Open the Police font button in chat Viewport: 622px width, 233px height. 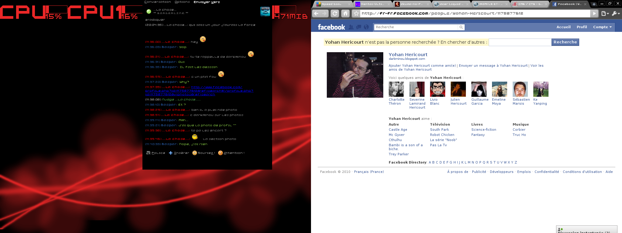click(x=156, y=153)
